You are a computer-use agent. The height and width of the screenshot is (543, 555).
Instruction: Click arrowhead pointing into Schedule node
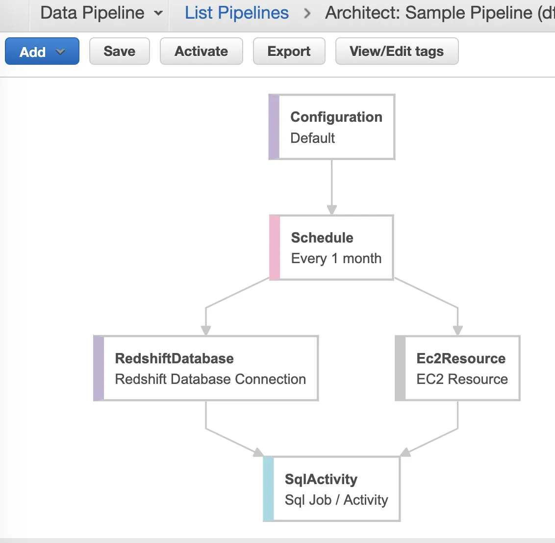332,210
